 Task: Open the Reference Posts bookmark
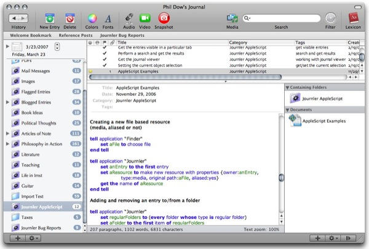pyautogui.click(x=76, y=35)
